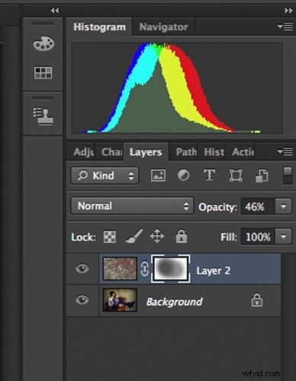Image resolution: width=296 pixels, height=381 pixels.
Task: Switch to the Histogram tab
Action: 99,27
